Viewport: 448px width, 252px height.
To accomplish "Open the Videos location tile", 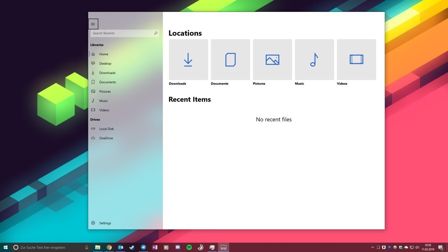I will tap(356, 59).
